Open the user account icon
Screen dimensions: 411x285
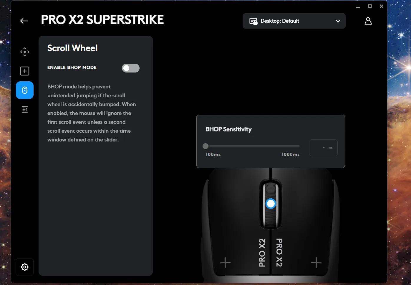[368, 21]
